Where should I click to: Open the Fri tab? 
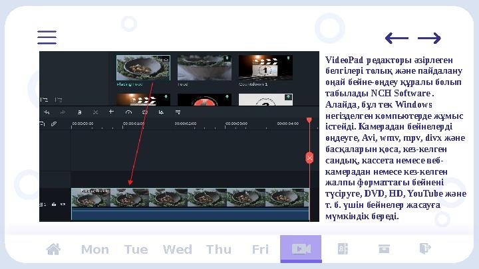coord(260,250)
